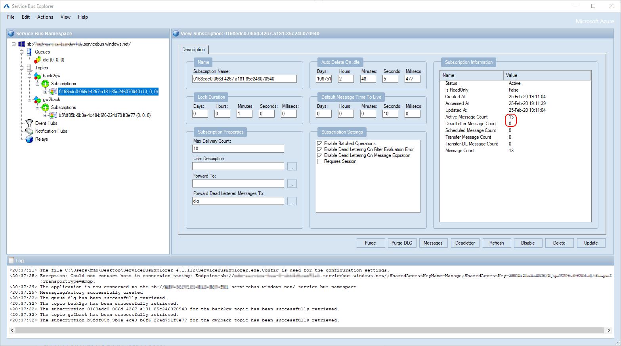
Task: Click the Log horizontal scrollbar track
Action: [310, 330]
